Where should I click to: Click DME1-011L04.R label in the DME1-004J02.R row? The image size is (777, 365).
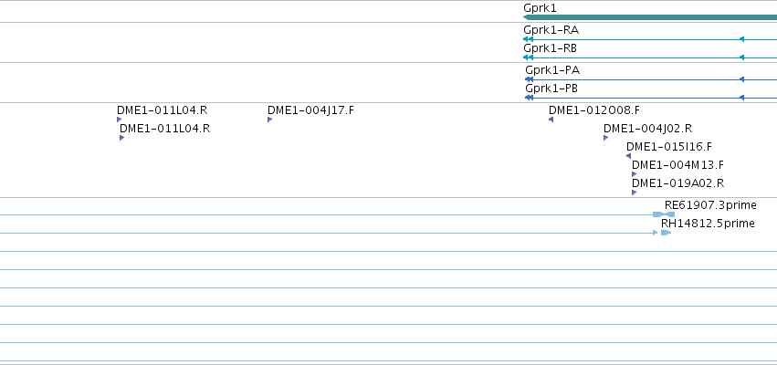point(165,129)
